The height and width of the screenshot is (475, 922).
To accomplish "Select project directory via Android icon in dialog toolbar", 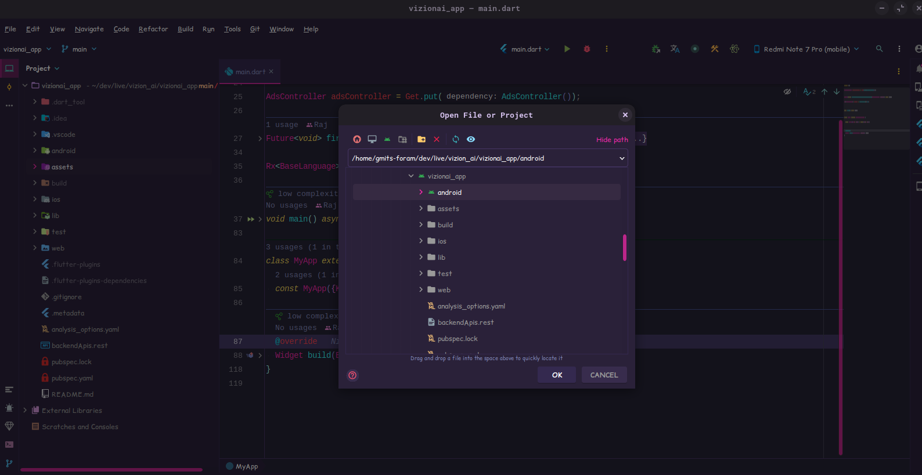I will [x=387, y=139].
